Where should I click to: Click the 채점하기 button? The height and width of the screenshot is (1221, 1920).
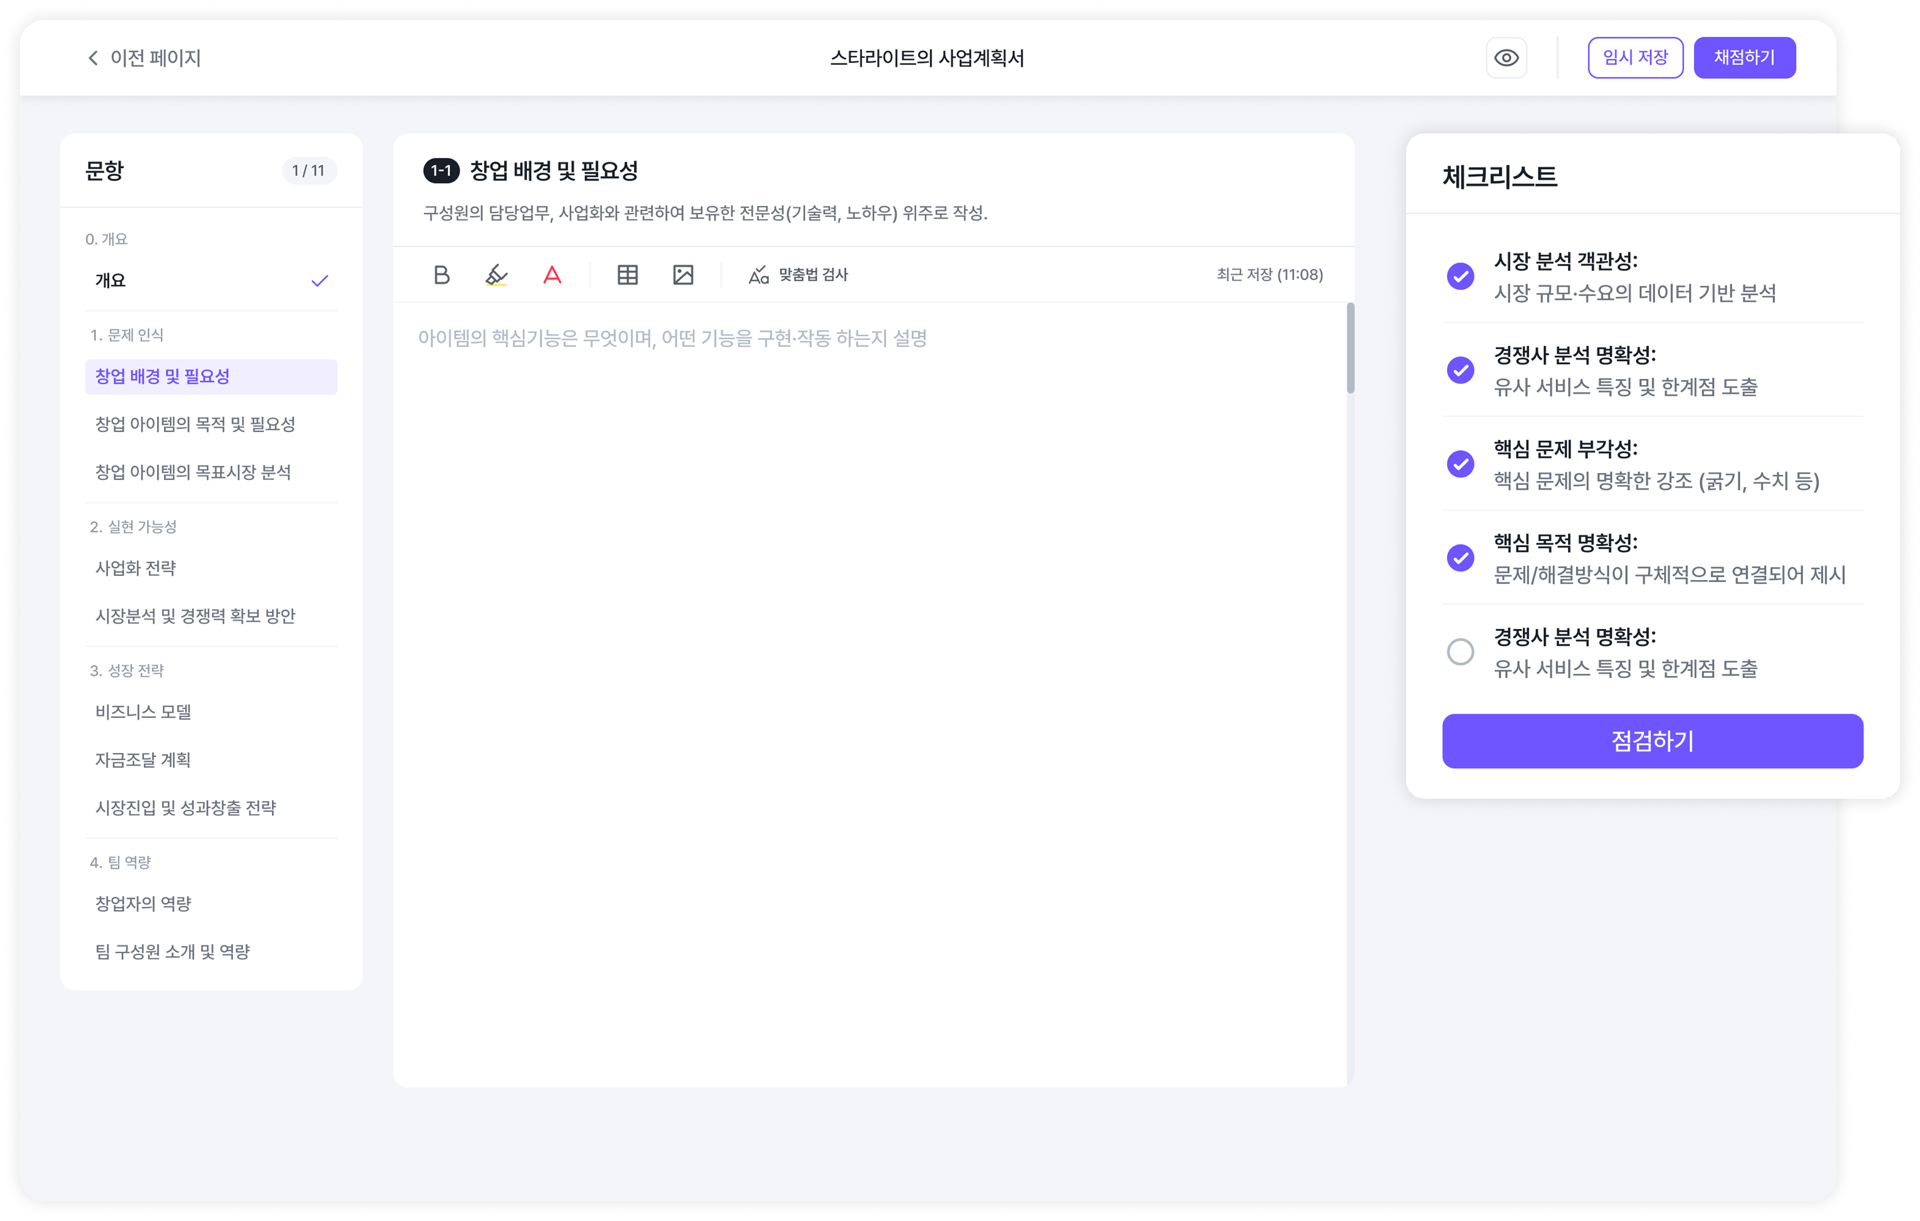click(x=1744, y=58)
